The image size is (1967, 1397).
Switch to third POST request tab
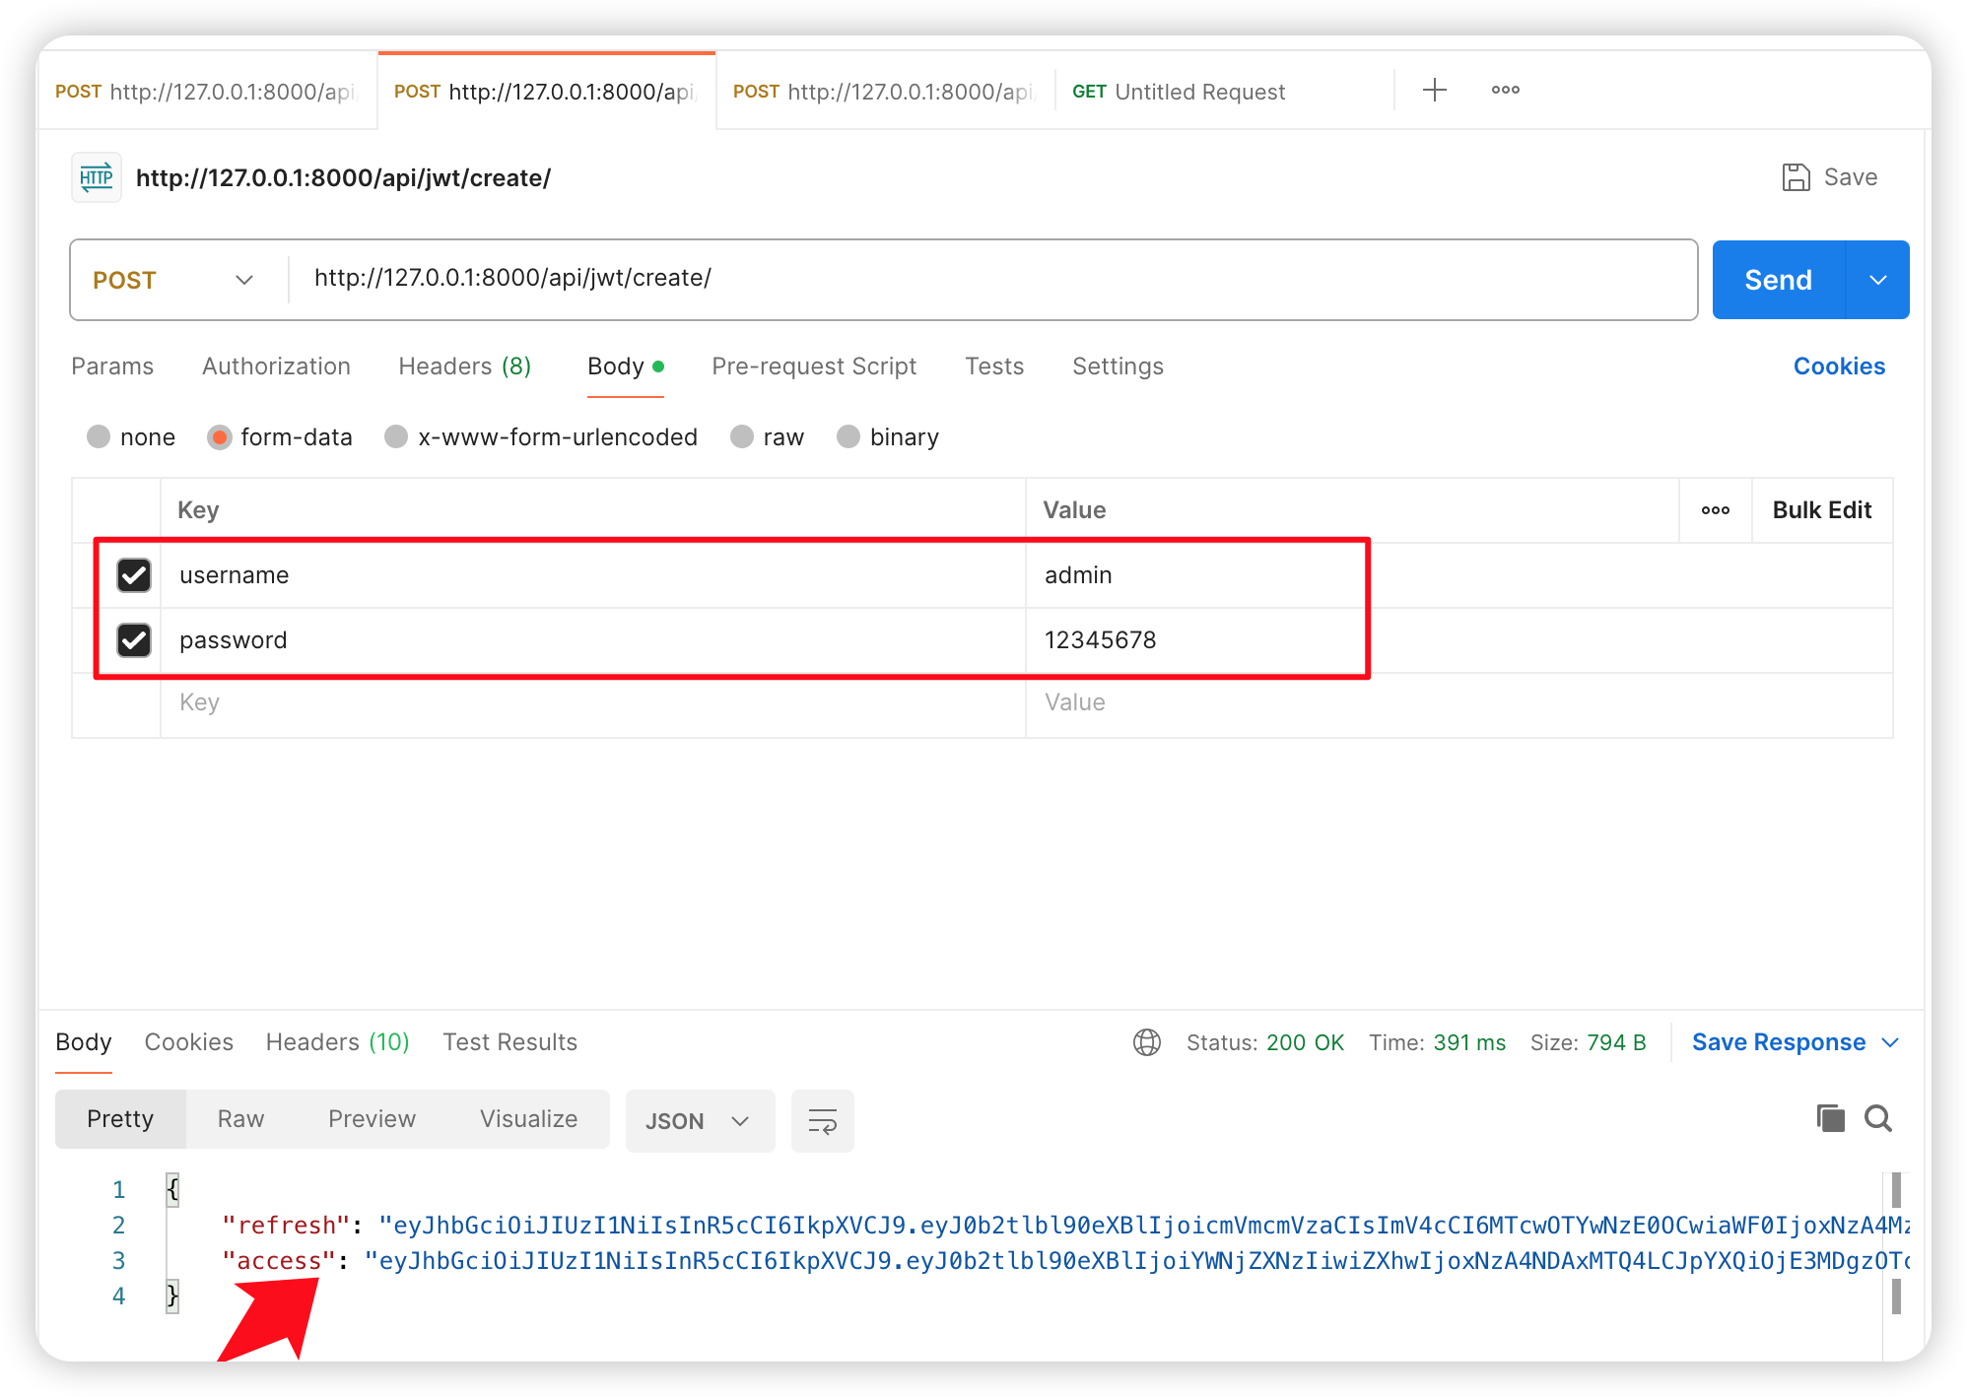click(885, 92)
